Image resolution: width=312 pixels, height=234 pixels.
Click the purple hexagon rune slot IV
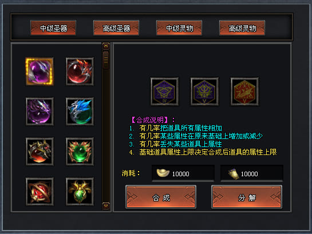(164, 92)
